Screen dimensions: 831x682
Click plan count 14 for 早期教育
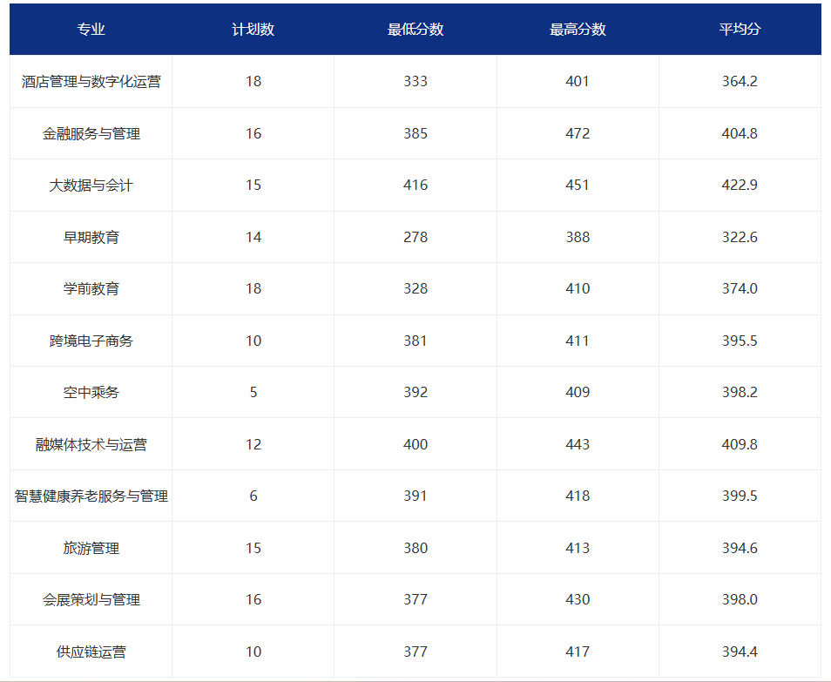(253, 237)
